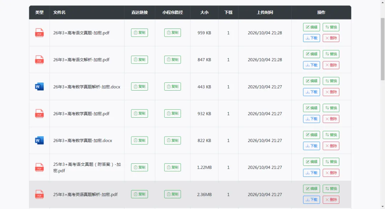Replace 26年3+高考数学真题解析-加密.docx using 替换

coord(331,81)
